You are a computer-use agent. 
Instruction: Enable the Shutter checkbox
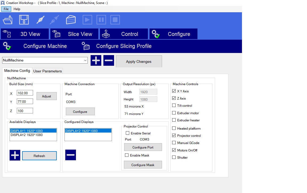(174, 157)
